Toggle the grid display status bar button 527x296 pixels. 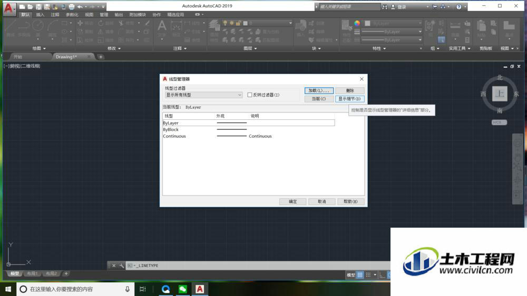pos(360,275)
